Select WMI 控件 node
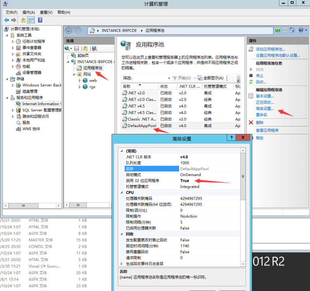This screenshot has height=291, width=310. pyautogui.click(x=31, y=129)
